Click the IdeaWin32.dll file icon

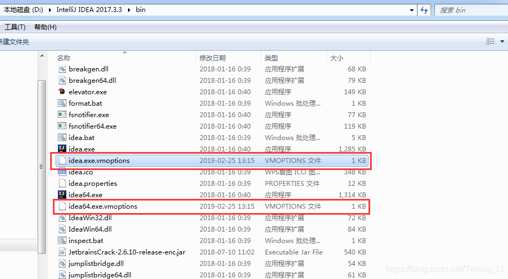[62, 218]
